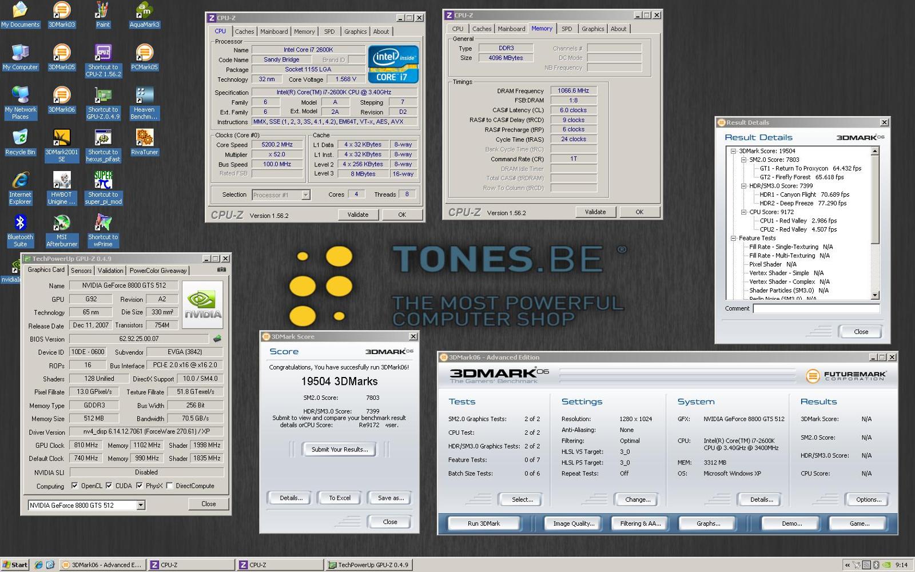The image size is (915, 572).
Task: Open Shortcut to hexus_pifast icon
Action: pyautogui.click(x=103, y=145)
